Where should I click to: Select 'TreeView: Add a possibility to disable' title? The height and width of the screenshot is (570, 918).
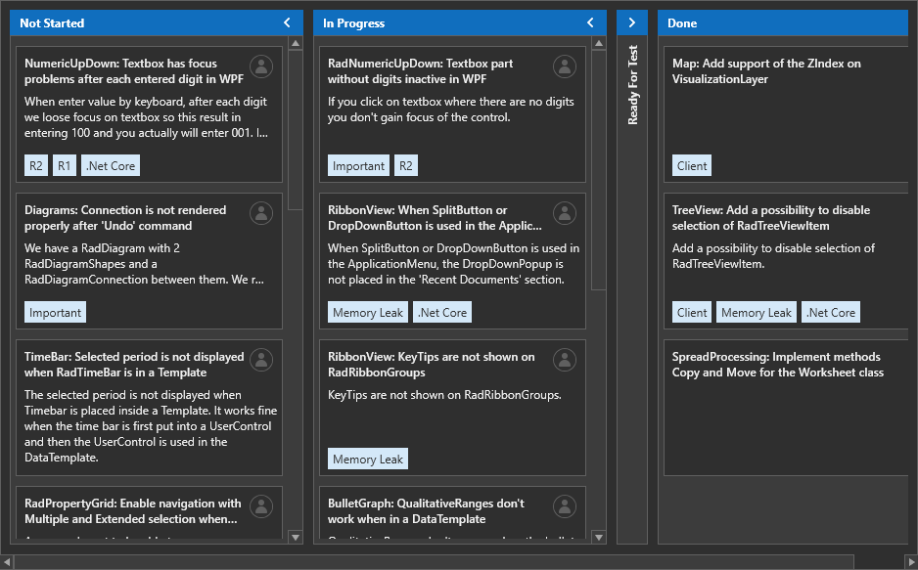[x=771, y=217]
